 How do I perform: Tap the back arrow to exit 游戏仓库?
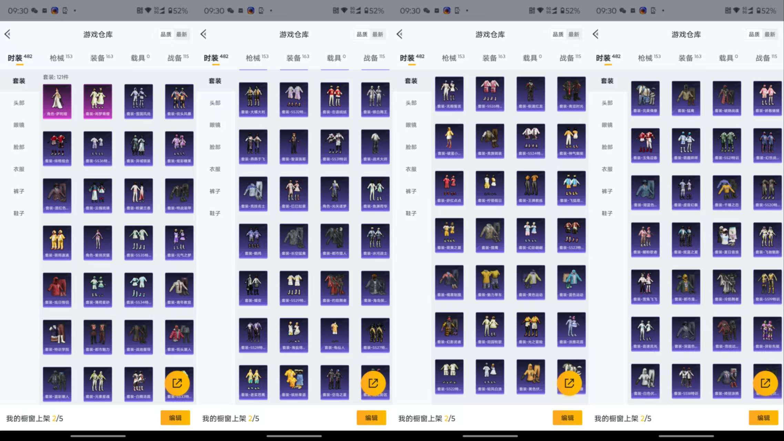coord(8,34)
